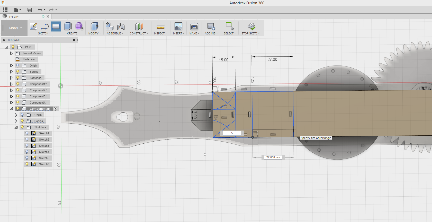Activate Component5:1 radio button
432x222 pixels.
click(x=56, y=109)
